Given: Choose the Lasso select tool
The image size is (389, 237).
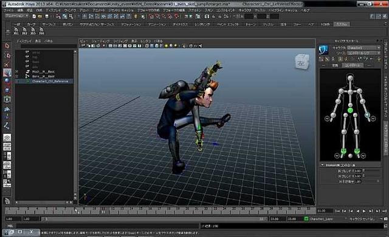Looking at the screenshot, I should pos(7,55).
